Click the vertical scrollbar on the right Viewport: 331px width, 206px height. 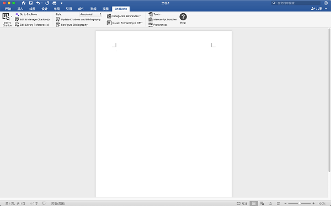[329, 100]
